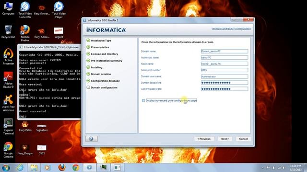Click the Domain name field
This screenshot has width=307, height=172.
[x=224, y=51]
